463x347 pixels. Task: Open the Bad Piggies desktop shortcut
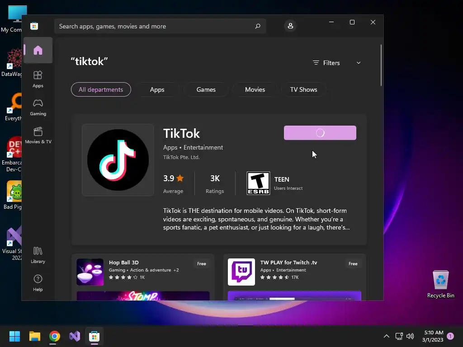[x=13, y=195]
